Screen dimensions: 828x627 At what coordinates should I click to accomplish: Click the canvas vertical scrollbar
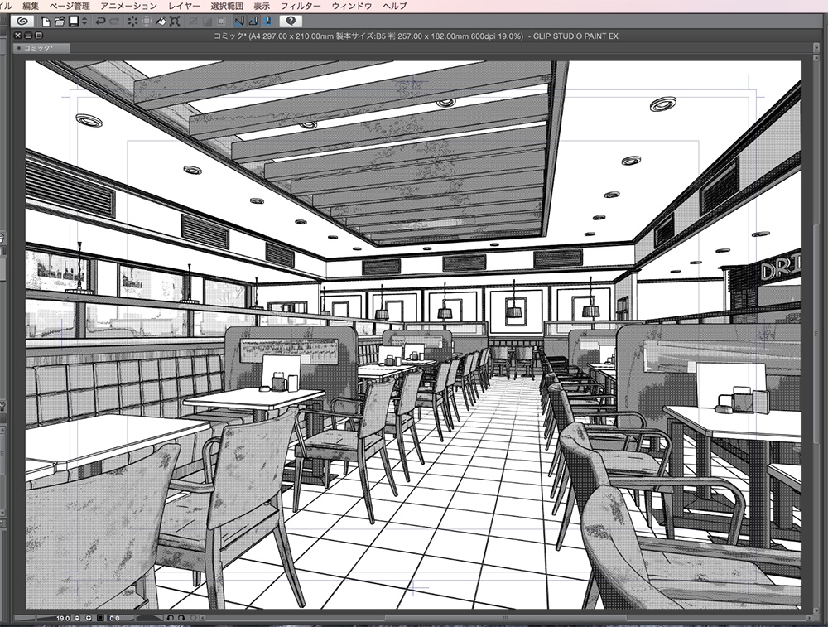(816, 333)
